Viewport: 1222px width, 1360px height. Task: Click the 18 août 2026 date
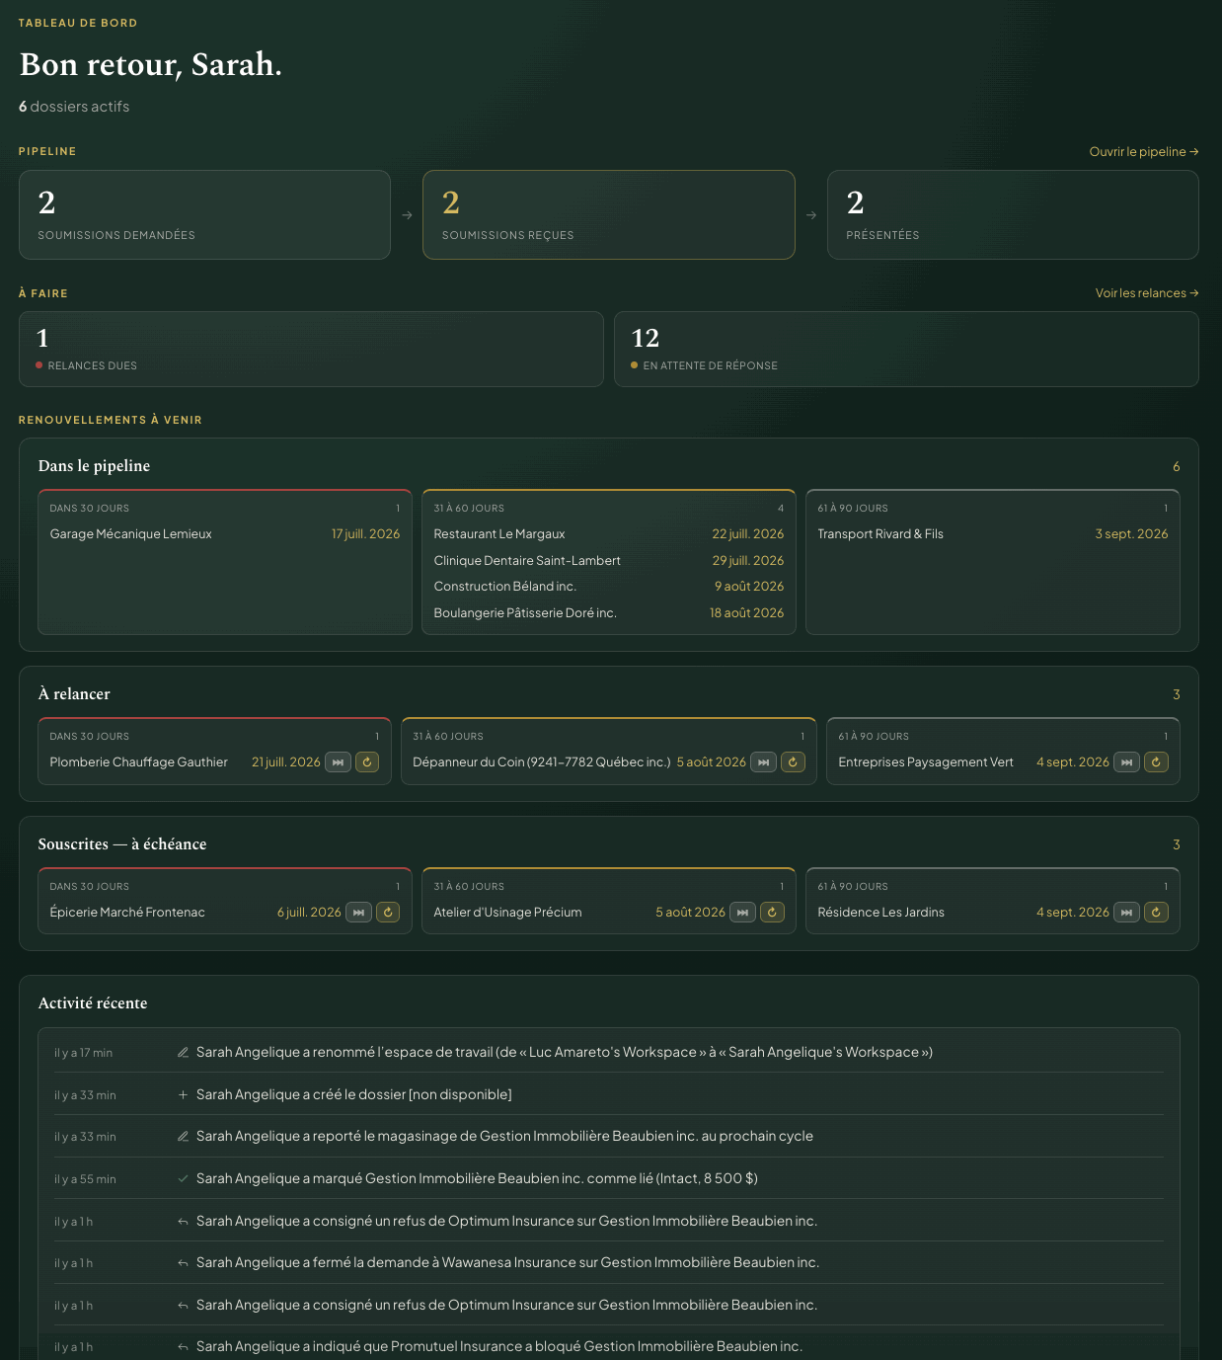tap(746, 613)
